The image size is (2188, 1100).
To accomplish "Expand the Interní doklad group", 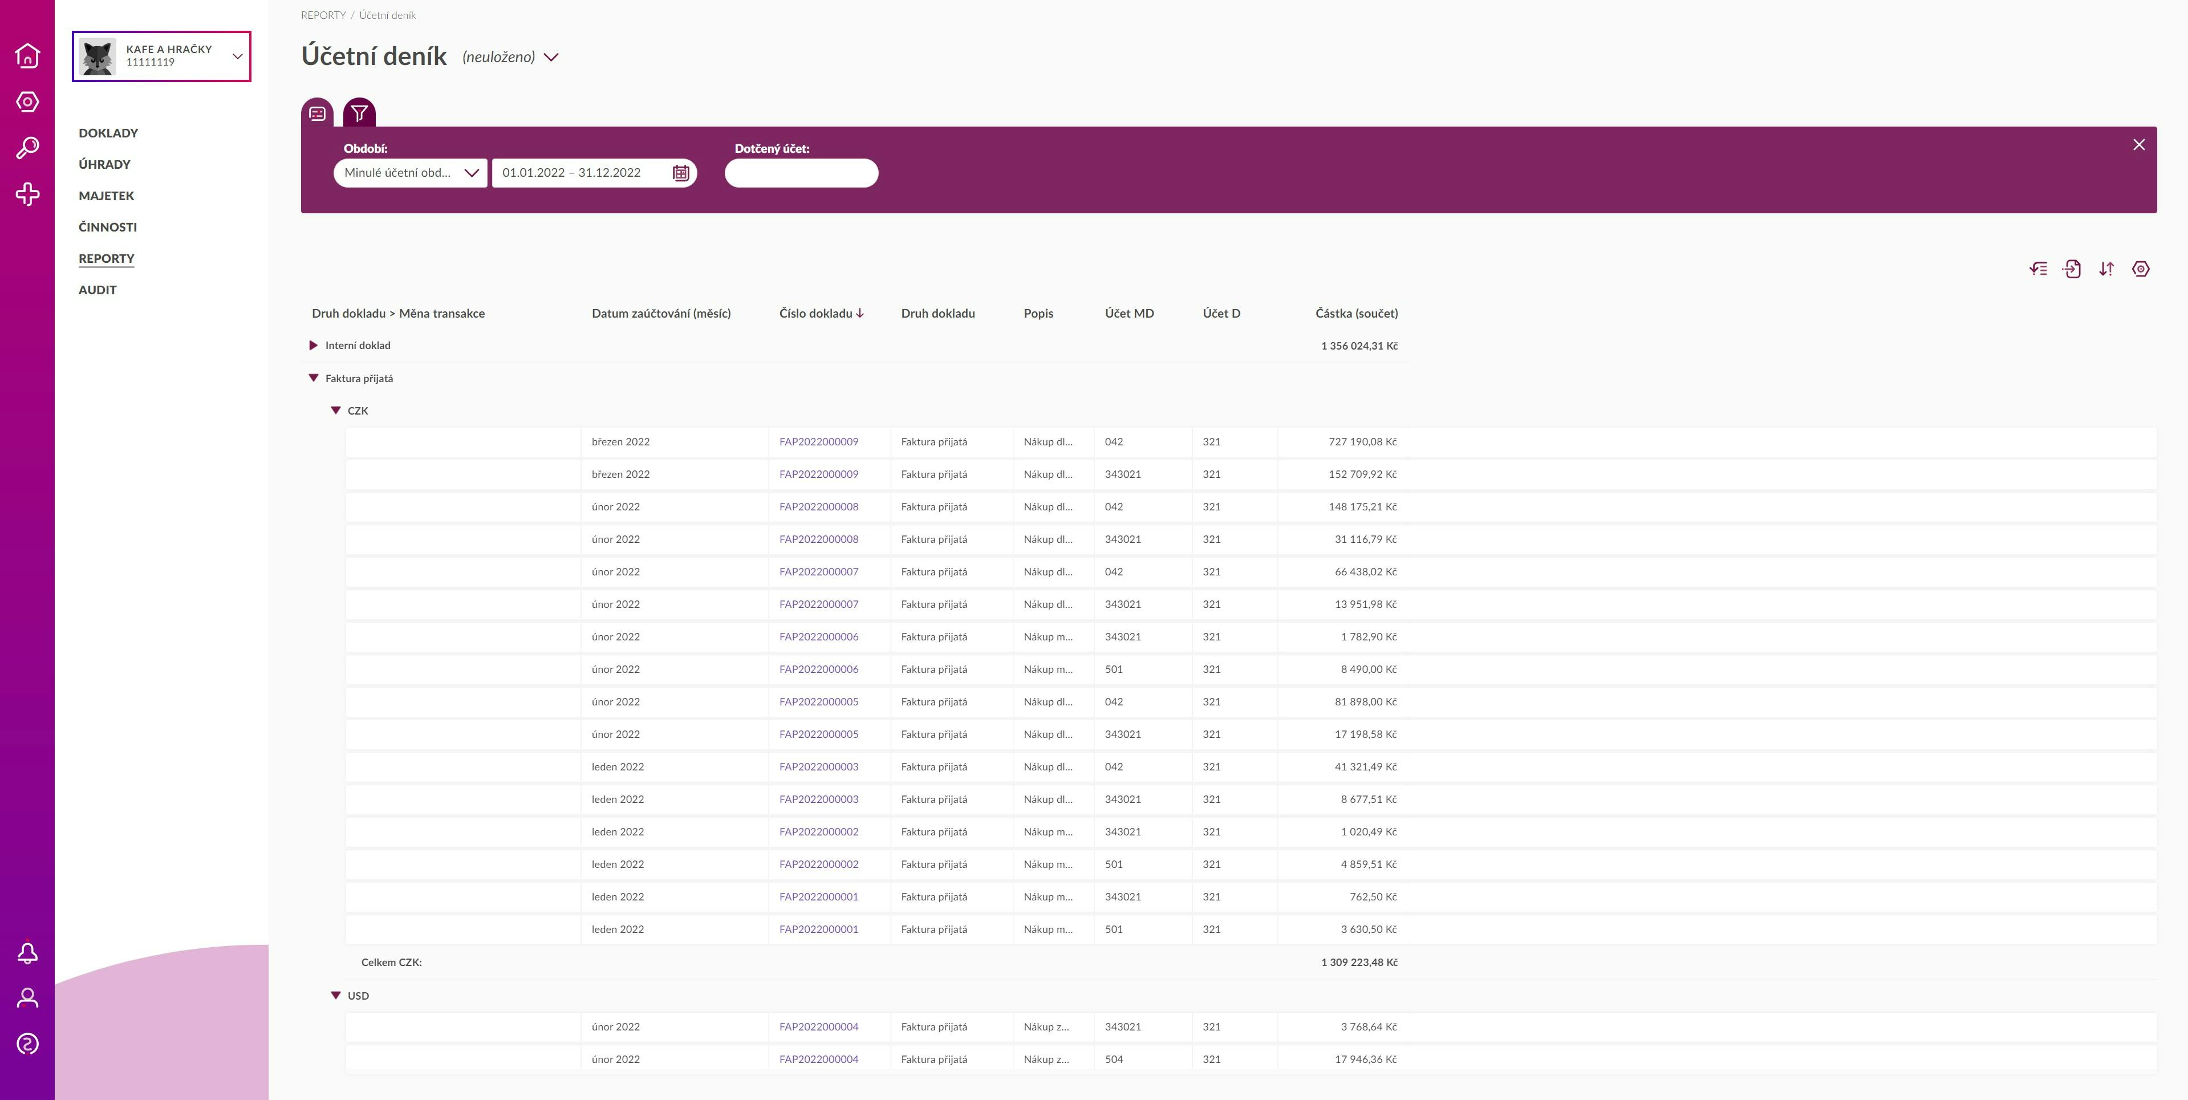I will 314,346.
